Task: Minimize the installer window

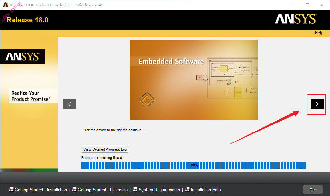Action: pyautogui.click(x=293, y=5)
